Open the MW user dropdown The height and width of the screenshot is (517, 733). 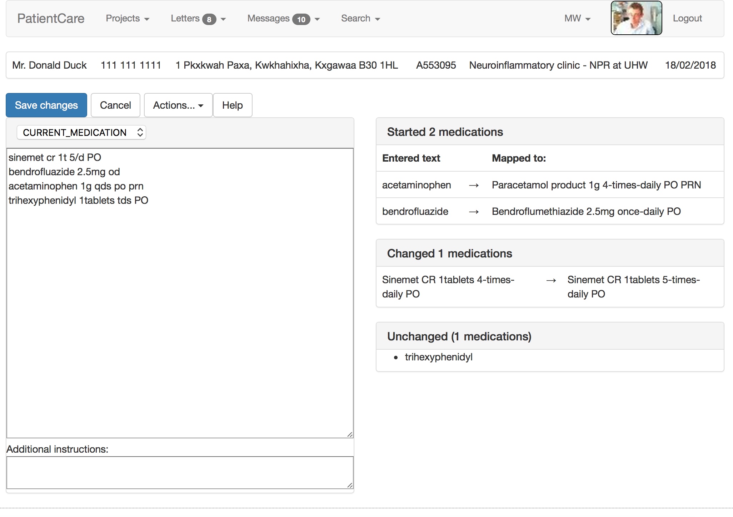(577, 19)
